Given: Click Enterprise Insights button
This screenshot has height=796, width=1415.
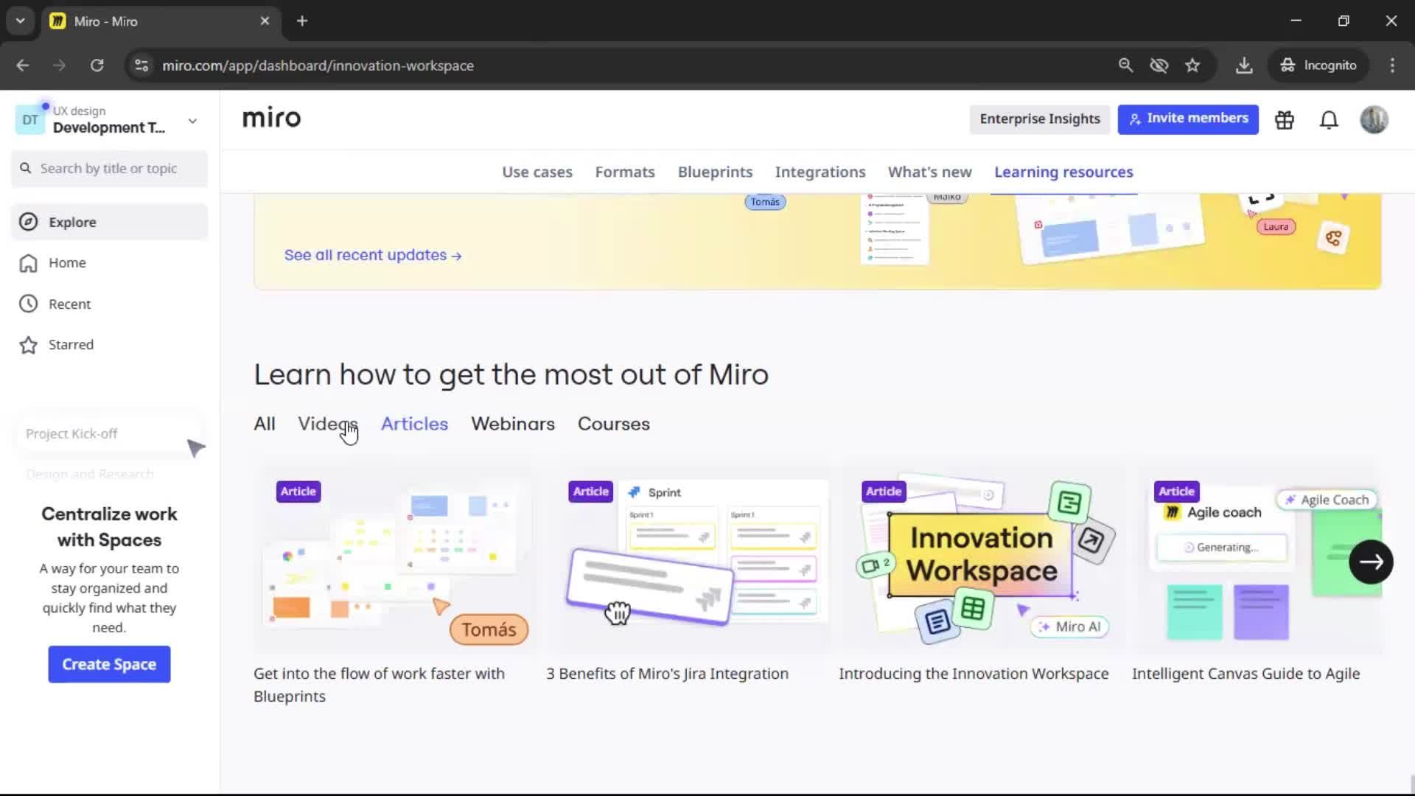Looking at the screenshot, I should (x=1039, y=119).
